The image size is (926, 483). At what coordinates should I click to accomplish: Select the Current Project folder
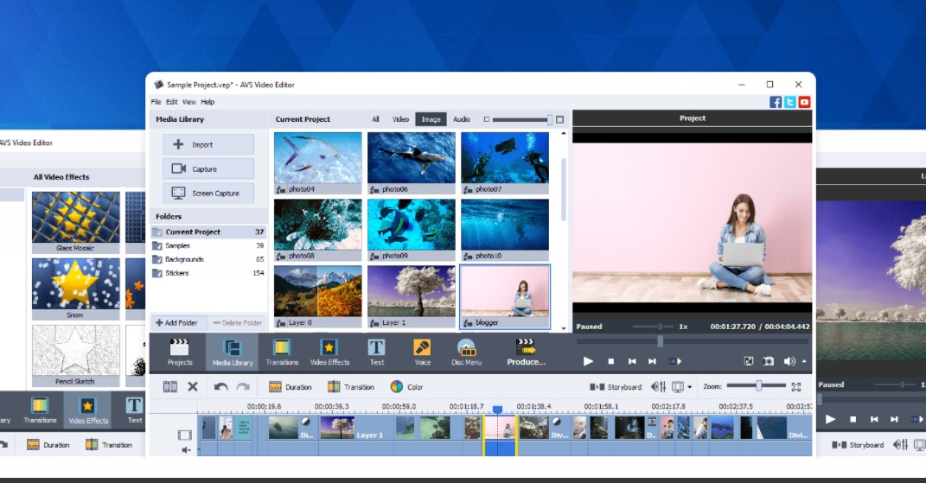208,232
